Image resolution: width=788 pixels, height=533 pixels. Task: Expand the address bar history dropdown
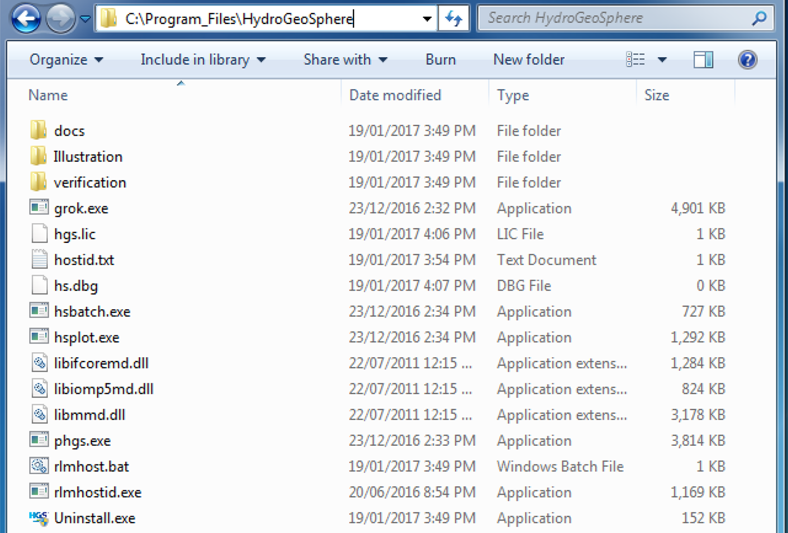tap(427, 19)
